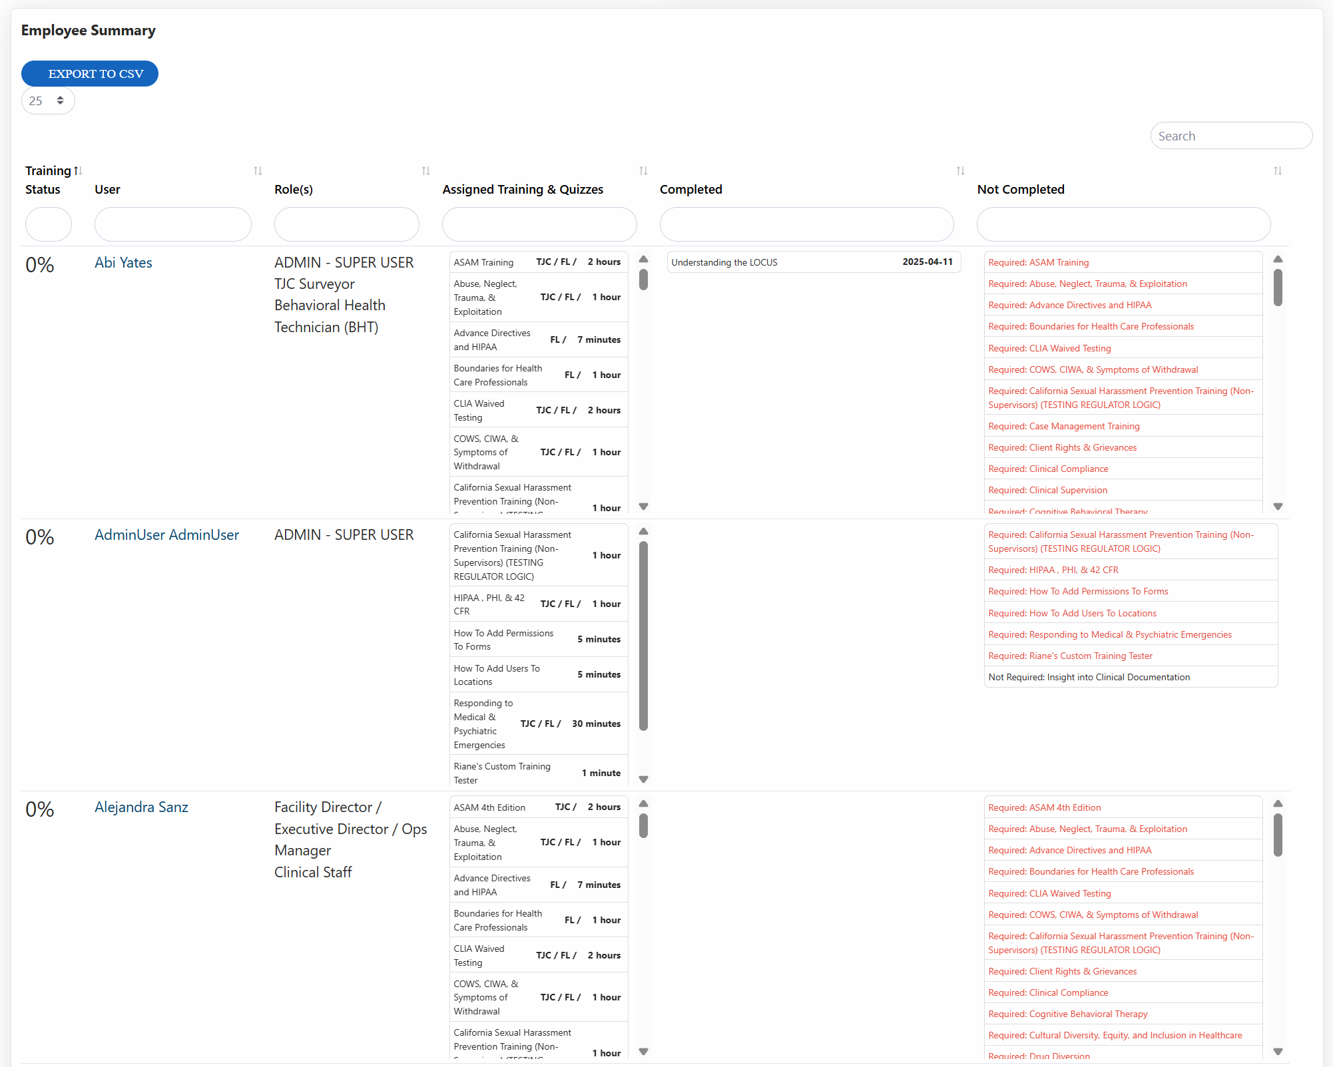This screenshot has width=1333, height=1067.
Task: Sort by Training Status column
Action: click(x=78, y=171)
